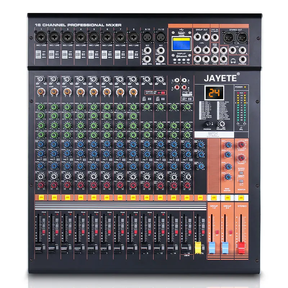Toggle the SOURCE SELECT monitor switch
The height and width of the screenshot is (288, 288).
point(241,173)
